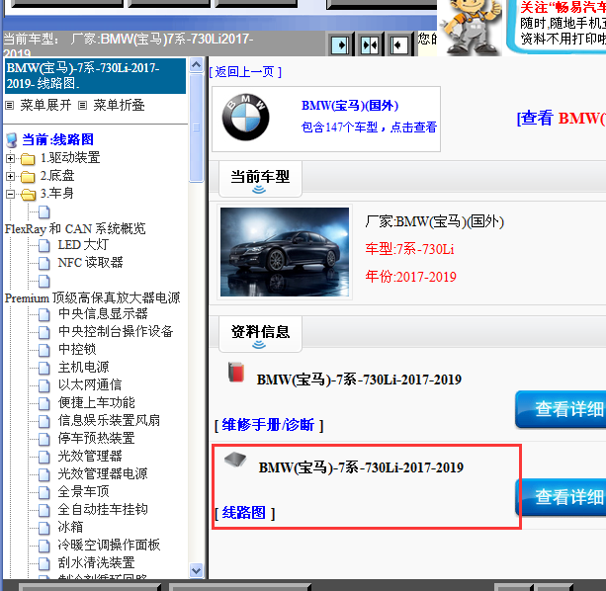Open 维修手册/诊断 link
Viewport: 606px width, 591px height.
click(269, 425)
